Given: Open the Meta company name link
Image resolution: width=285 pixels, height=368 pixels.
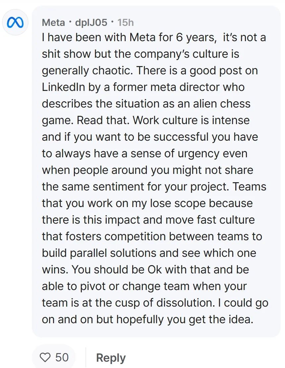Looking at the screenshot, I should (53, 23).
